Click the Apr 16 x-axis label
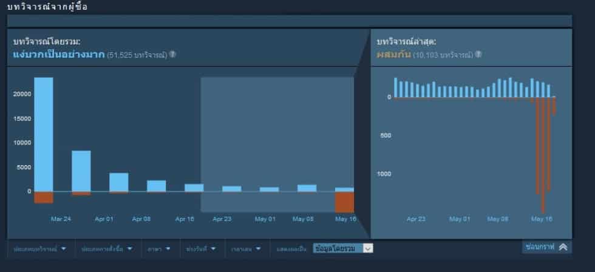 (x=185, y=219)
